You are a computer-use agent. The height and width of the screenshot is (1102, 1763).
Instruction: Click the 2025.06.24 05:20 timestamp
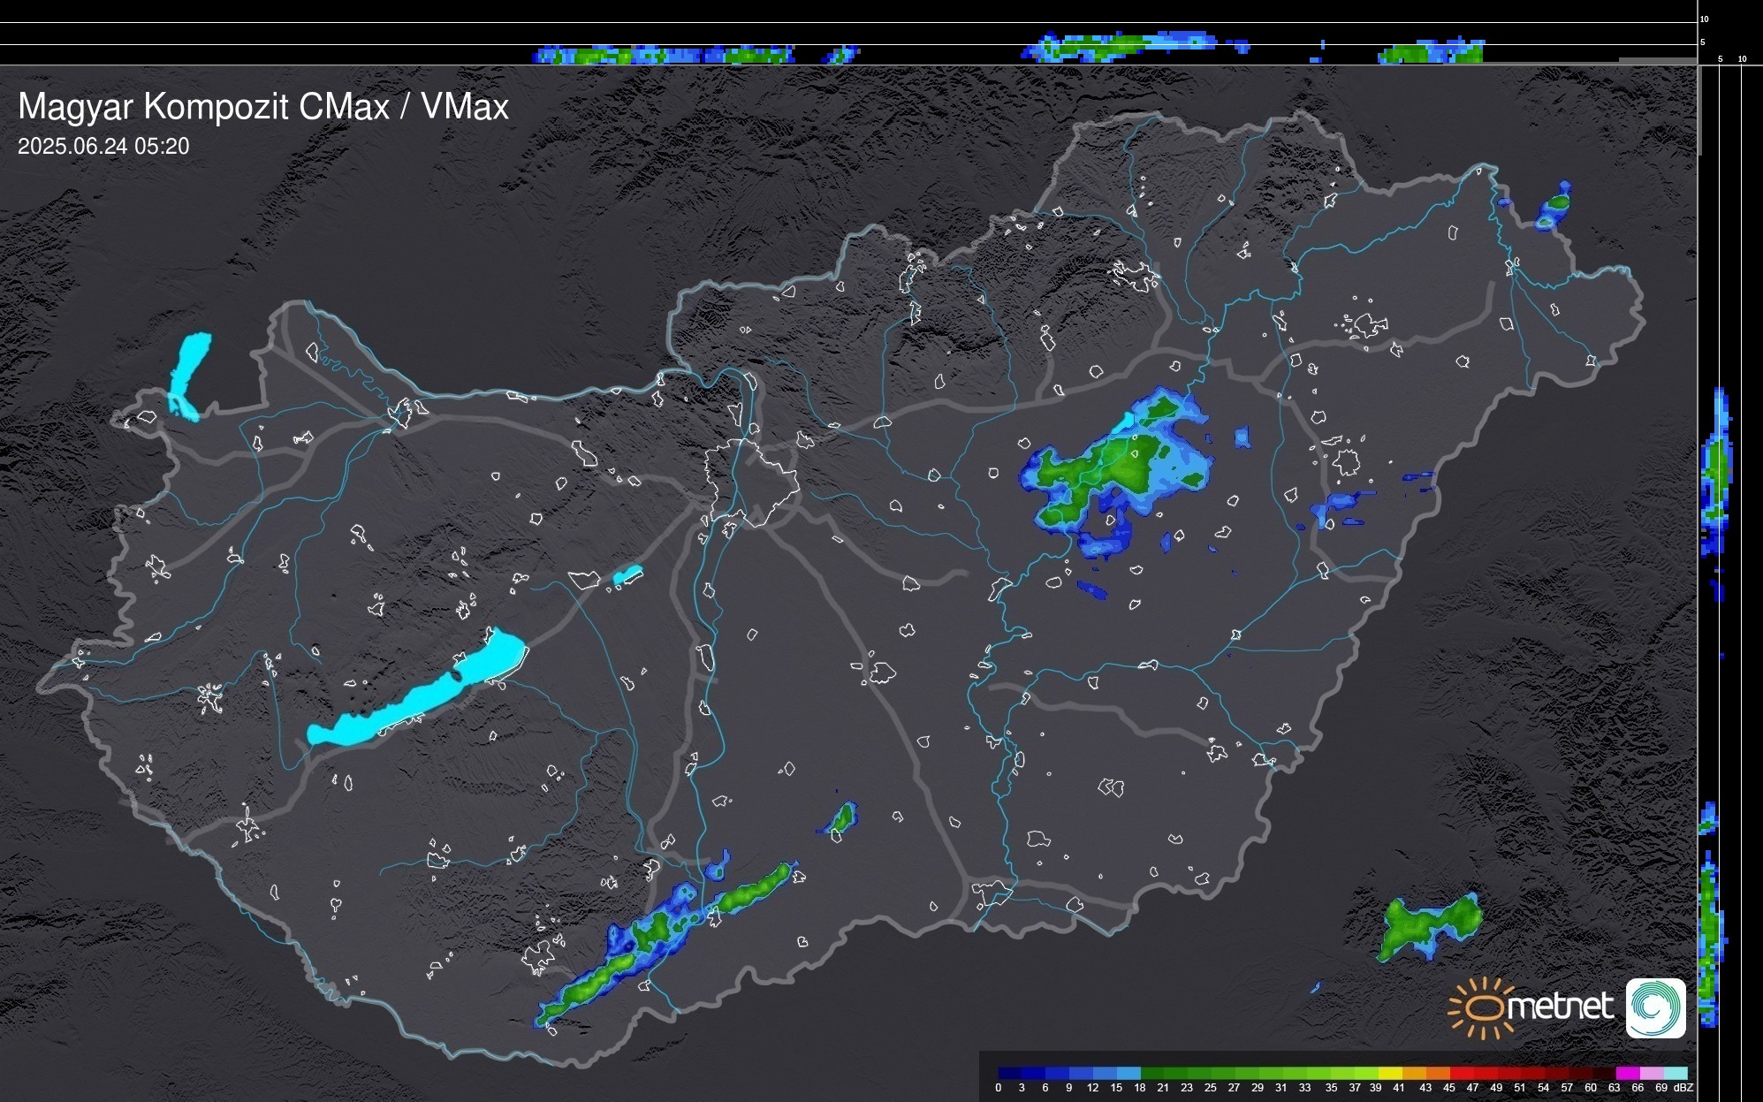pos(103,147)
